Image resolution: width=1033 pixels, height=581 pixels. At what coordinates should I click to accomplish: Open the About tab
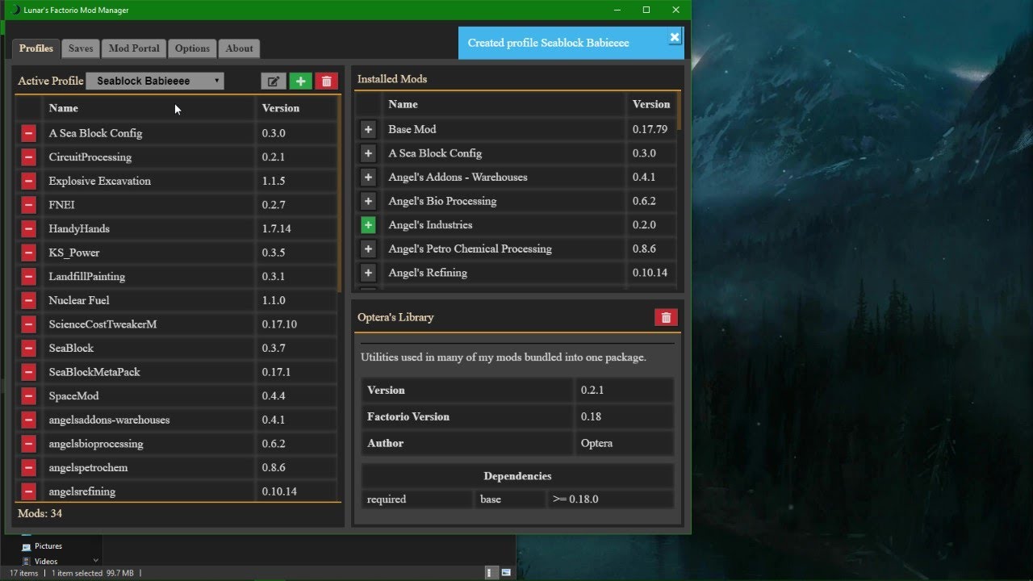pos(239,48)
